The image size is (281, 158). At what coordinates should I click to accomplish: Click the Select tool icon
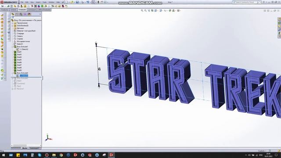pos(93,2)
